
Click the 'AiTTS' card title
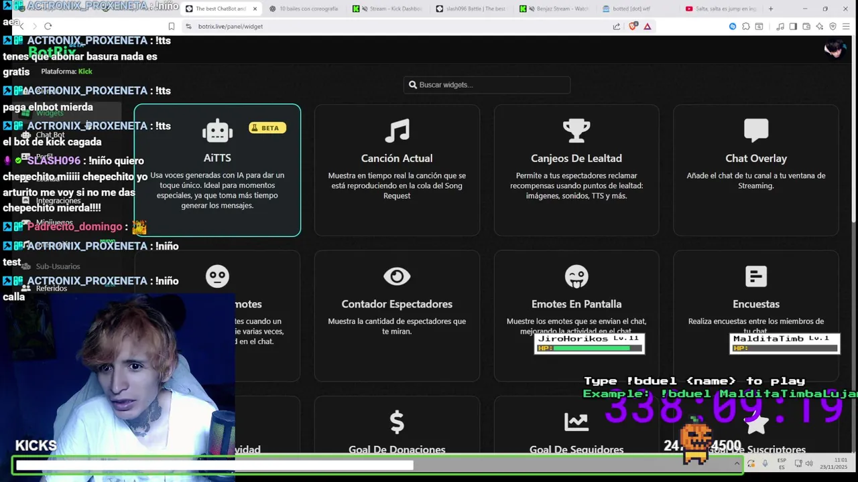[x=217, y=158]
